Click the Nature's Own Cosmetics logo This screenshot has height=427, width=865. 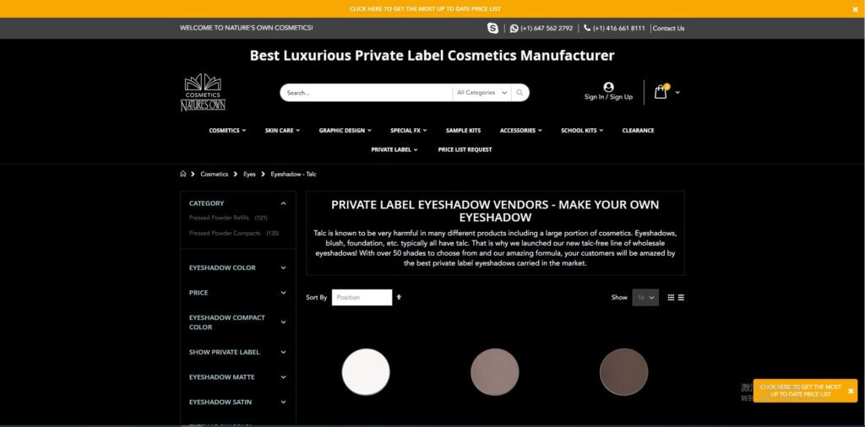[203, 93]
